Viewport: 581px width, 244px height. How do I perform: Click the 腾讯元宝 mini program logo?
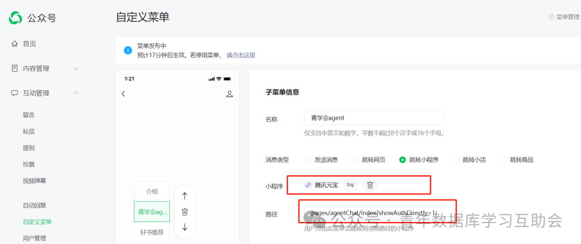[x=308, y=185]
